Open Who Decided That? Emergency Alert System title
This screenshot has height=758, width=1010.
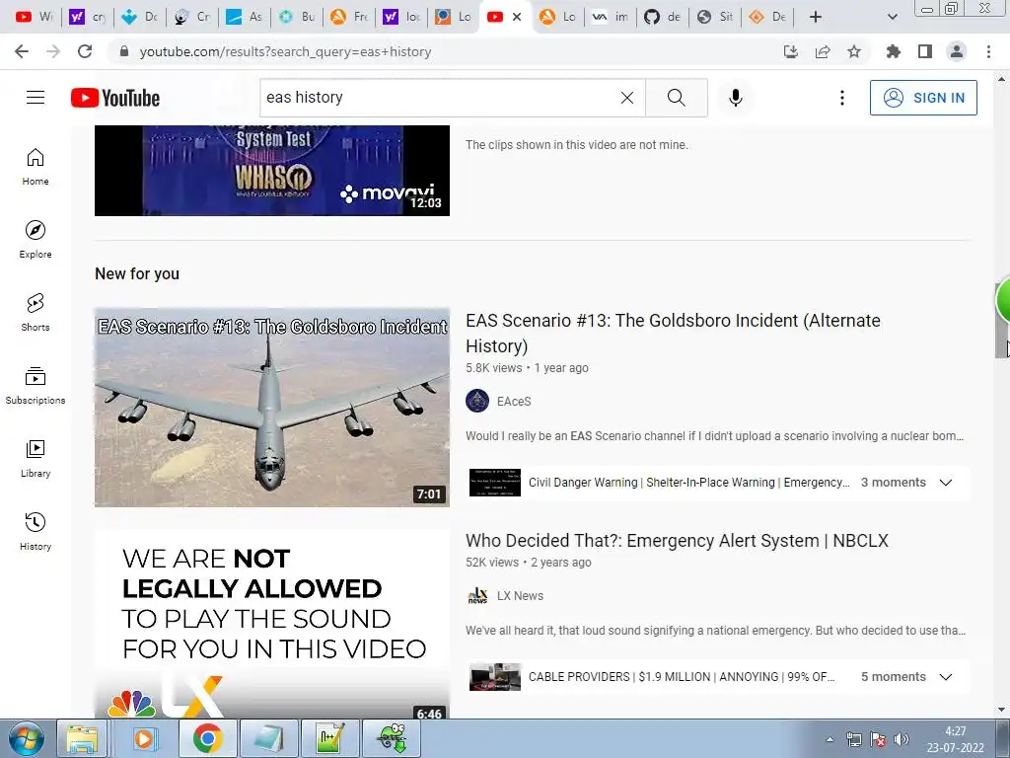pos(677,540)
